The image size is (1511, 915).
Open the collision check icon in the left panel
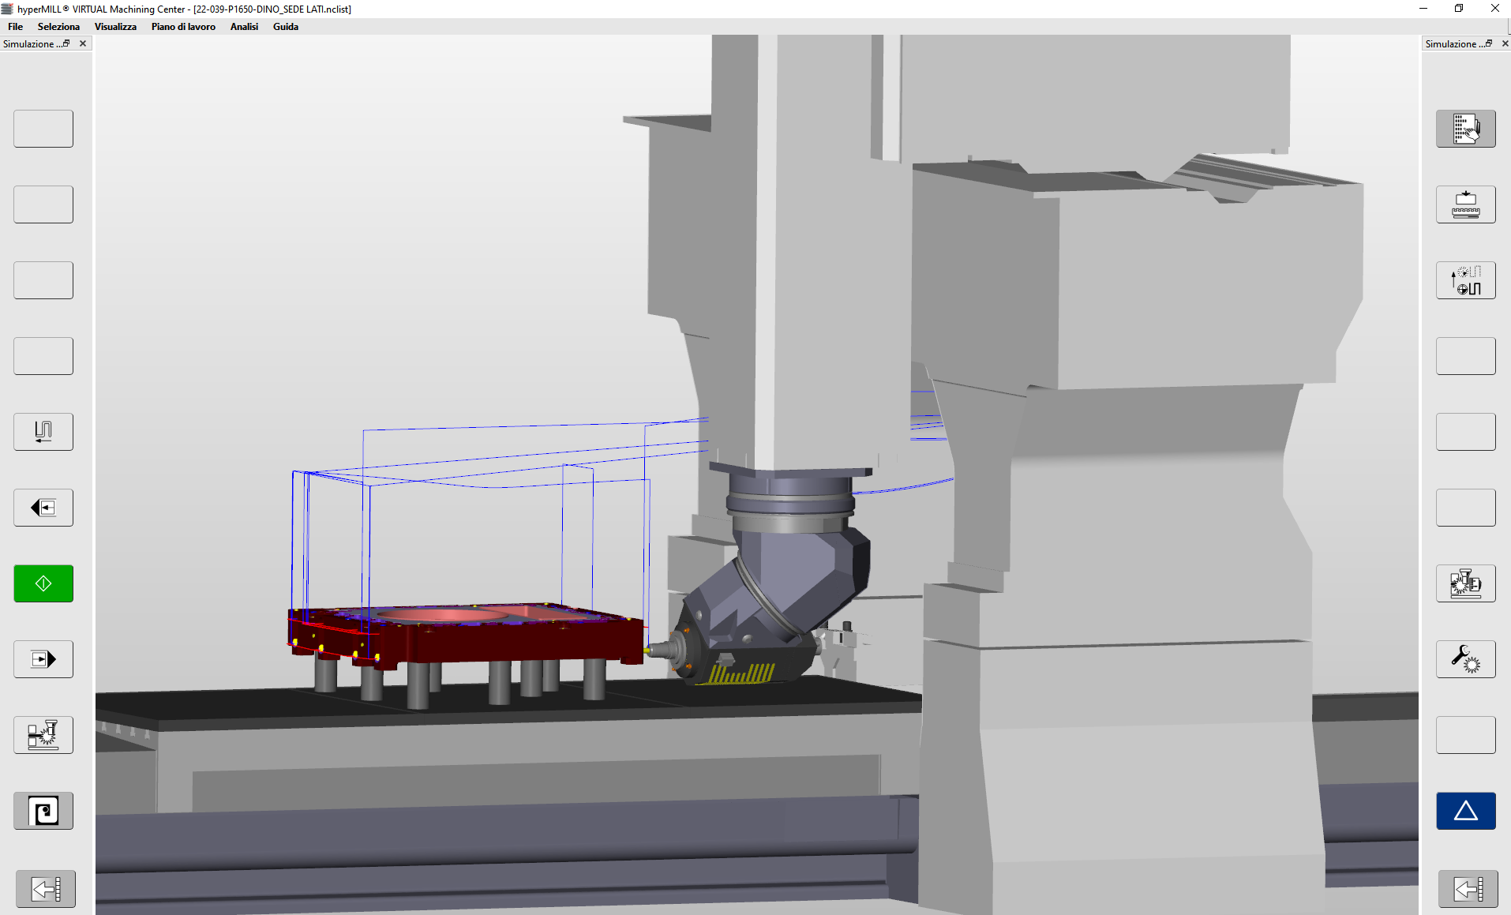[43, 735]
